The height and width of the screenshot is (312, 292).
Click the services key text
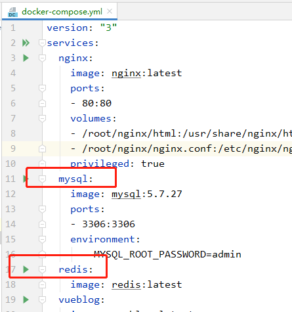coord(70,43)
